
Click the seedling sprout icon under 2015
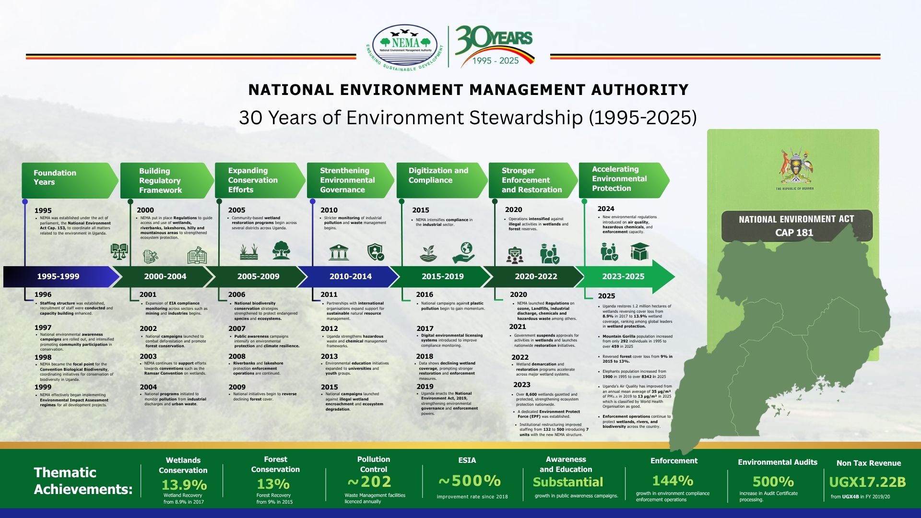428,253
